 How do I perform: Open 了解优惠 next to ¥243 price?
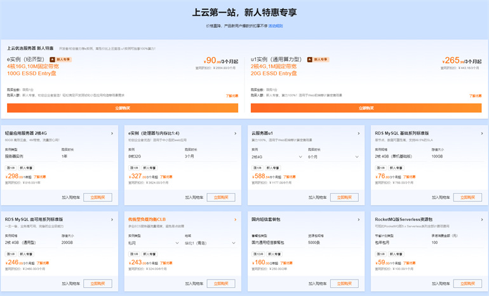pyautogui.click(x=166, y=263)
